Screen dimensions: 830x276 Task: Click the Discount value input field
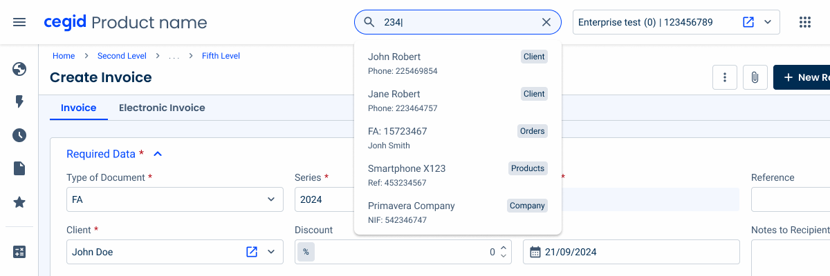[x=403, y=252]
